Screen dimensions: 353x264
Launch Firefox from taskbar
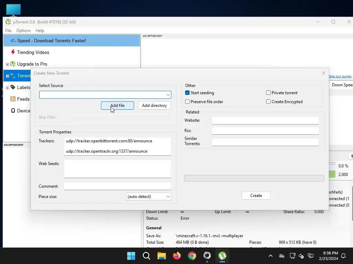pyautogui.click(x=177, y=256)
